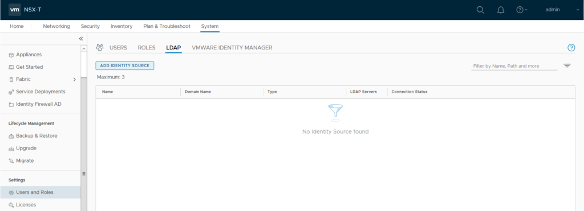
Task: Click the Get Started laptop icon
Action: [11, 67]
